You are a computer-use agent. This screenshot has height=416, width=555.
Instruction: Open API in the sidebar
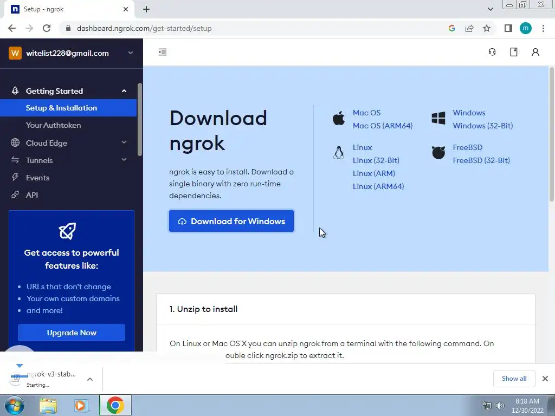tap(32, 195)
